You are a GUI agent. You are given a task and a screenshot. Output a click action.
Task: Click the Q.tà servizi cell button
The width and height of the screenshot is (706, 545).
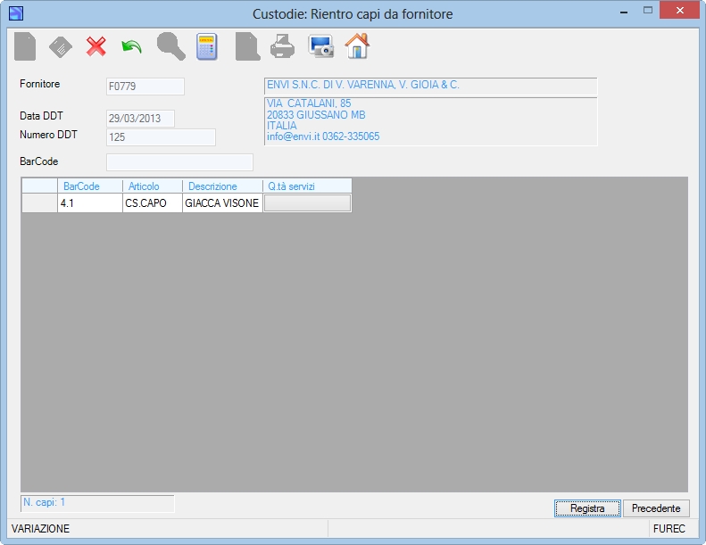click(x=307, y=203)
